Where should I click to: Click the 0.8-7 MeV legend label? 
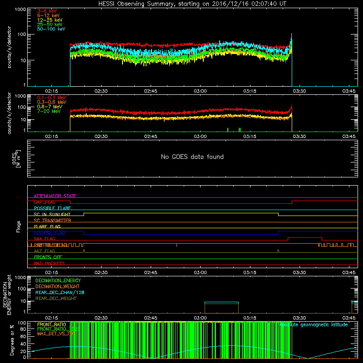click(49, 107)
